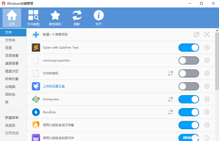Disable the Bandizip toggle

[189, 112]
